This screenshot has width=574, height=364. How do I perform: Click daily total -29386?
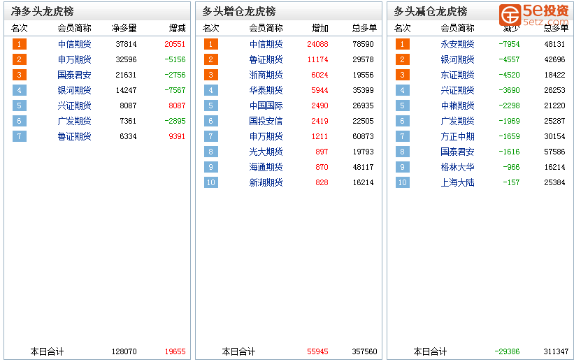point(507,351)
